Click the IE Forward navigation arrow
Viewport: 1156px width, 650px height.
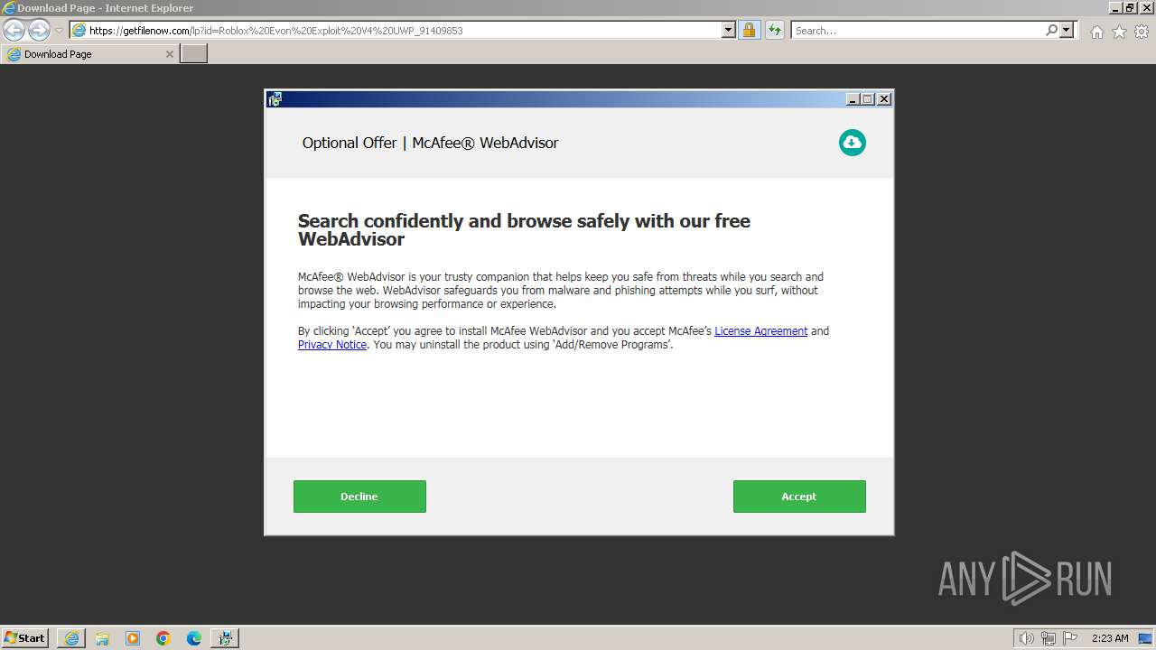pos(39,30)
